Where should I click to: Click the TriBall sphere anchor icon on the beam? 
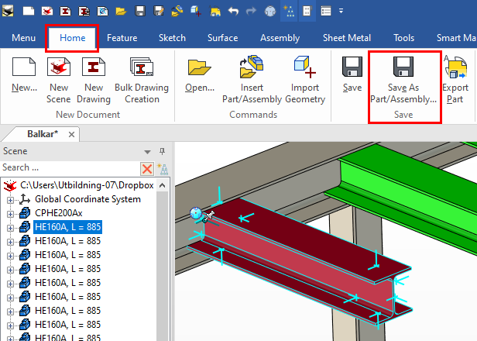click(195, 213)
